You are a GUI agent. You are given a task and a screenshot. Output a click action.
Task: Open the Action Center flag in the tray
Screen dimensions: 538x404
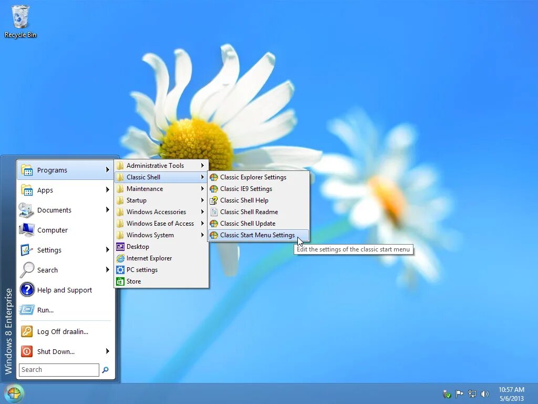[459, 393]
